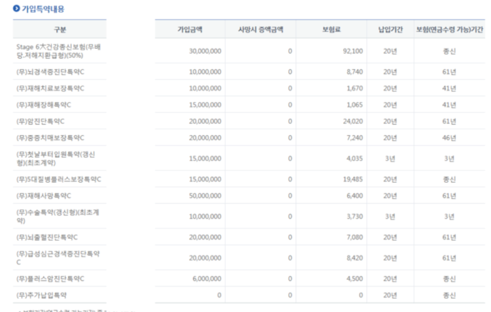Click the 8,740 premium value
Image resolution: width=491 pixels, height=312 pixels.
point(355,72)
